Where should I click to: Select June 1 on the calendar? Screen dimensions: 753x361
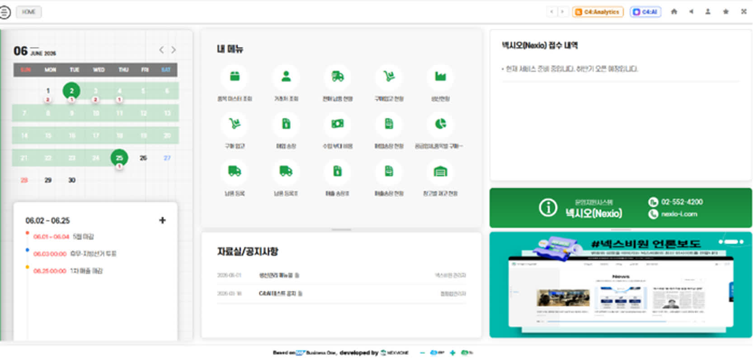[48, 91]
